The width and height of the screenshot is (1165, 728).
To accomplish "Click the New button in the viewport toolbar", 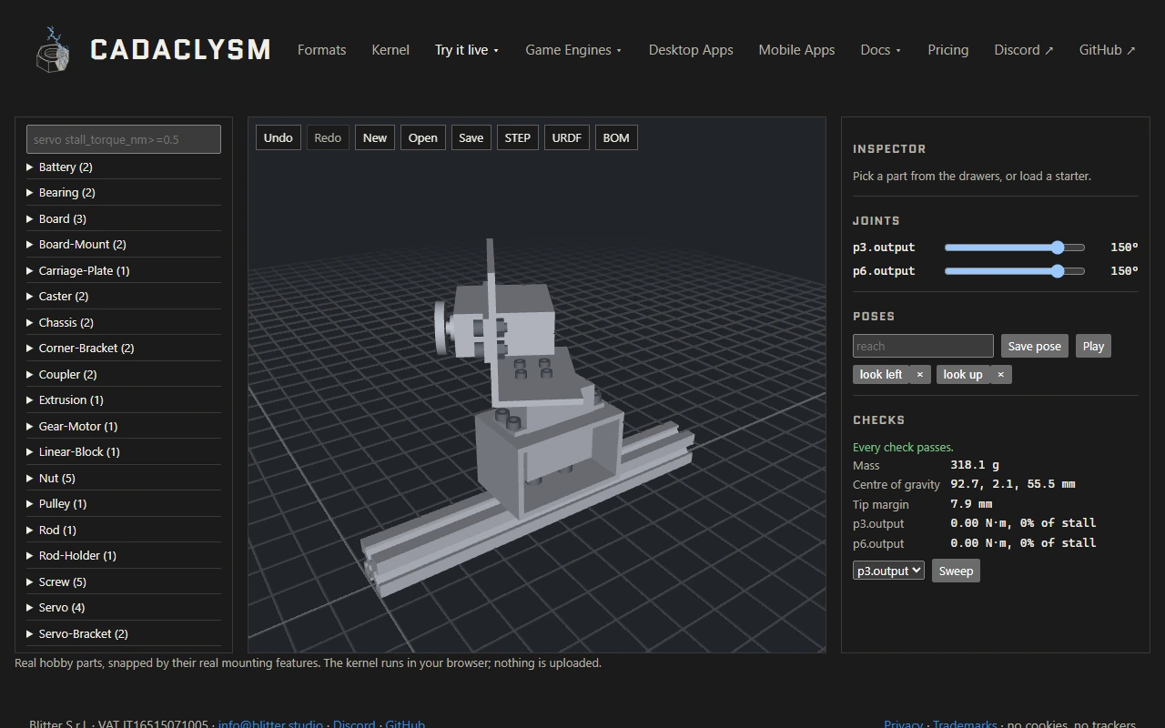I will click(x=375, y=137).
